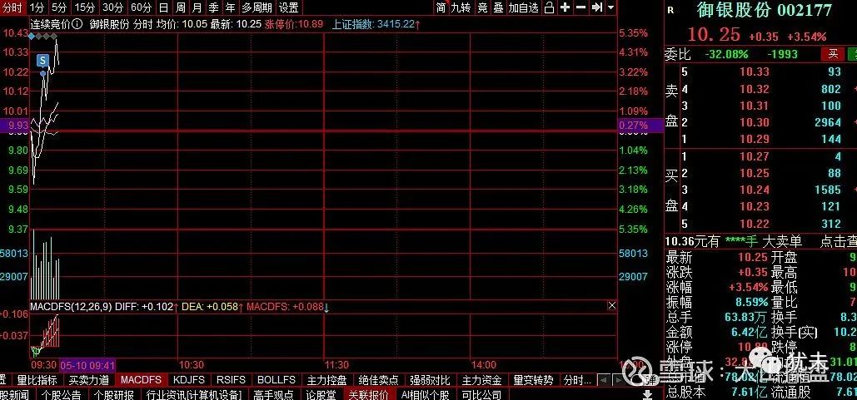The width and height of the screenshot is (857, 400).
Task: Select the 量变转势 indicator tab
Action: click(x=533, y=380)
